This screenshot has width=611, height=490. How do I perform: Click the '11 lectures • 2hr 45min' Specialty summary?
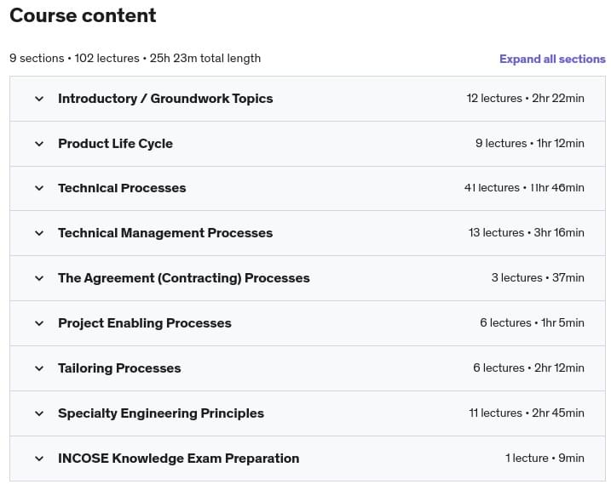click(526, 413)
